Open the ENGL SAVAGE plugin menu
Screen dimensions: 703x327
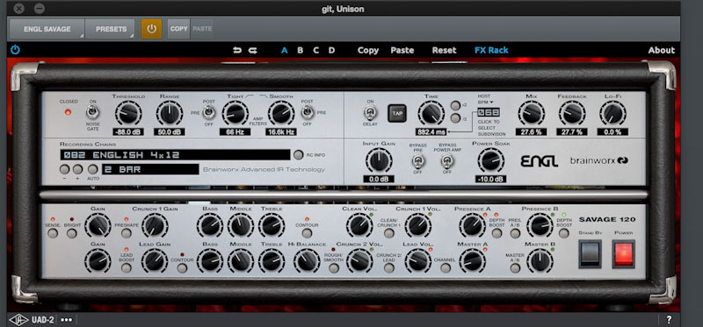click(x=47, y=29)
